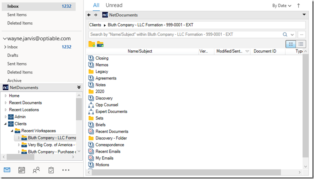Screen dimensions: 314x179
Task: Open the Discovery filter icon
Action: (91, 98)
